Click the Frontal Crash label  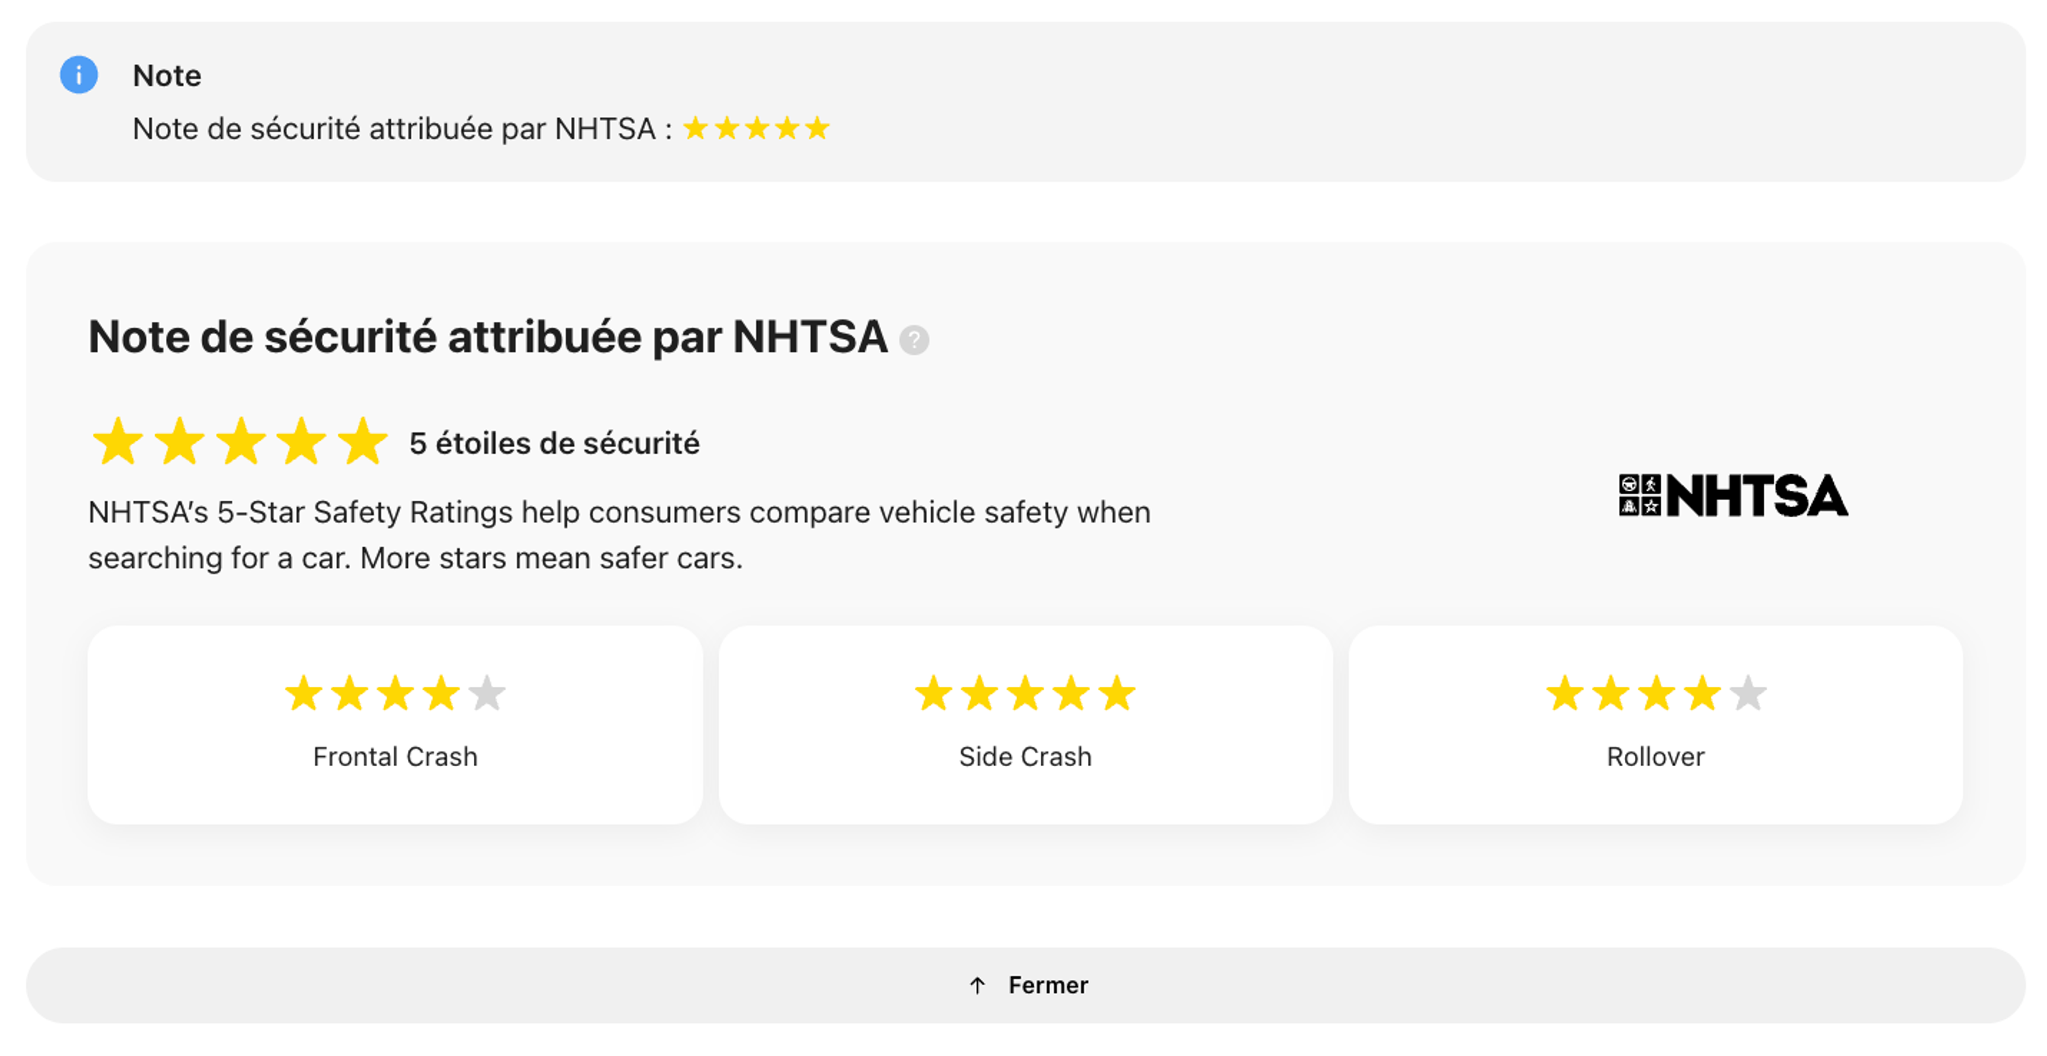point(395,757)
